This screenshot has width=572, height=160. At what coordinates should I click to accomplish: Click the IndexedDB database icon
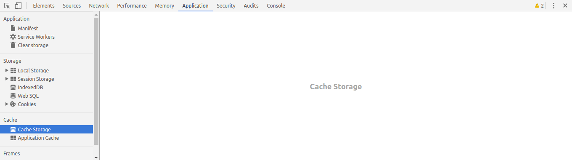tap(13, 87)
